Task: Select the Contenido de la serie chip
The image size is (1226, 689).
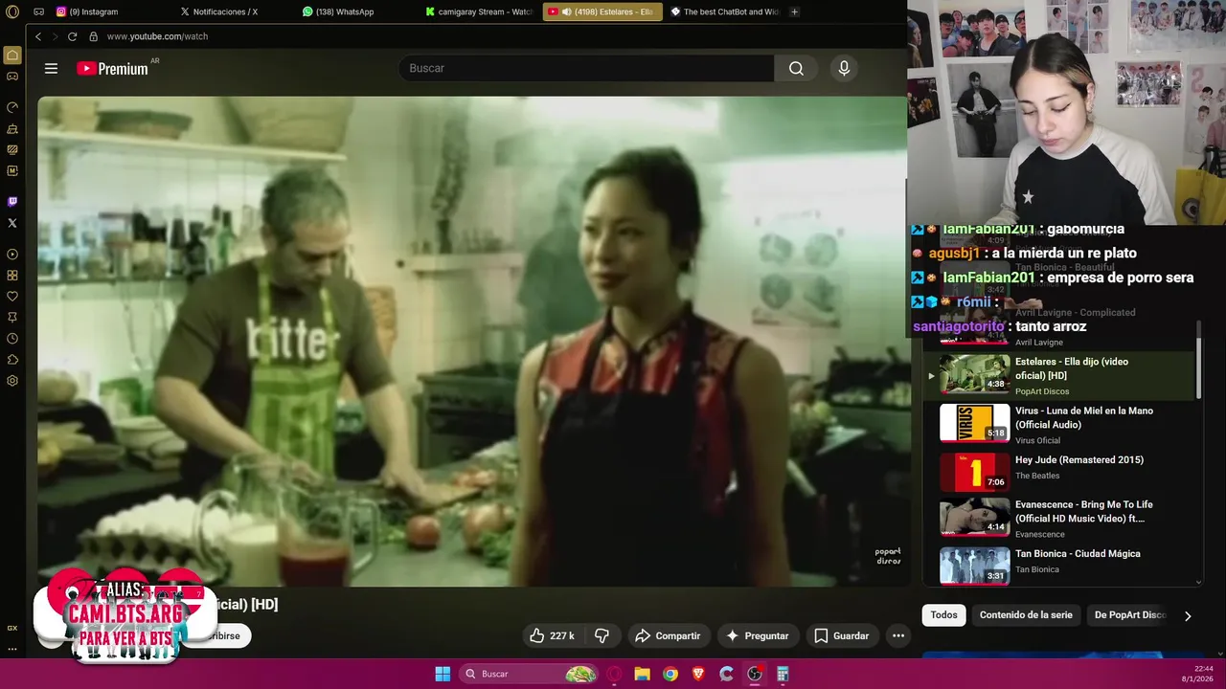Action: click(1026, 615)
